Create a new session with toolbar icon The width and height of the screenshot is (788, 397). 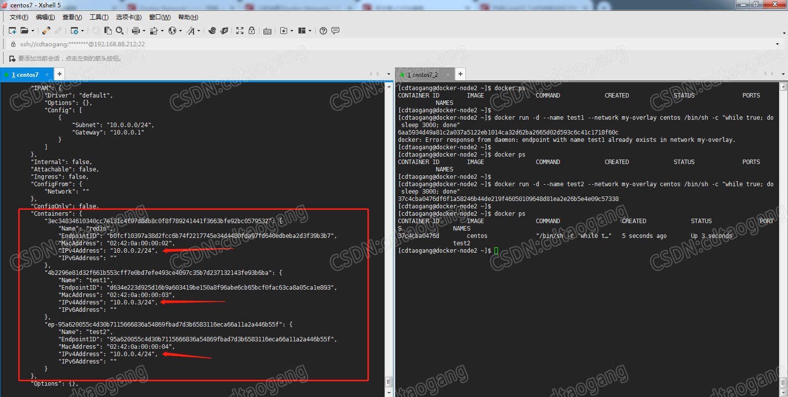(x=13, y=31)
